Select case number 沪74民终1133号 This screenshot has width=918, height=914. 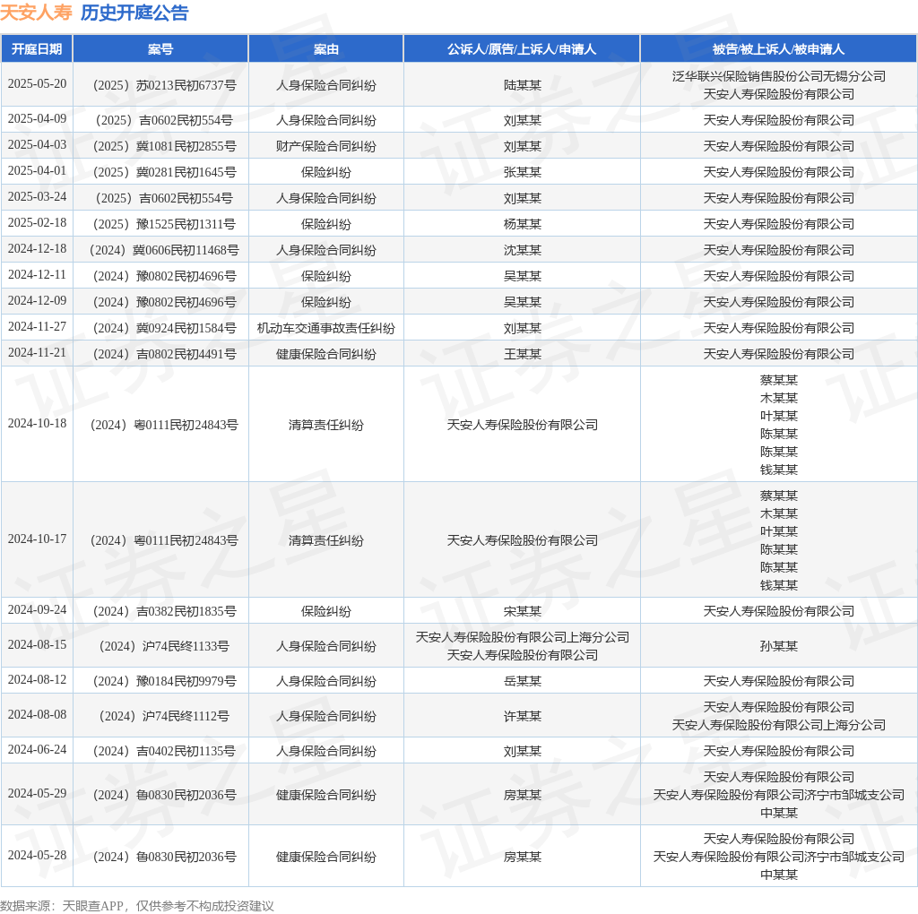tap(165, 647)
